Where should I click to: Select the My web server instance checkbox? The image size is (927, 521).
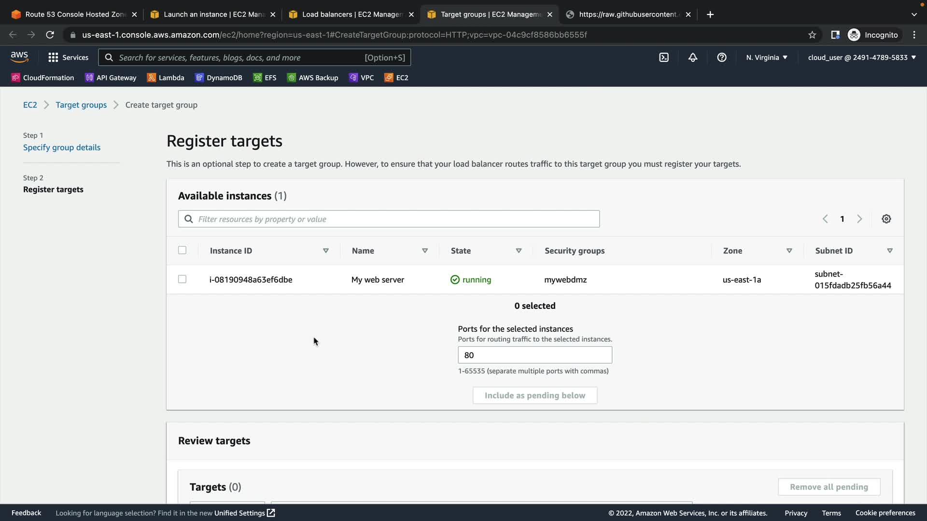coord(182,279)
